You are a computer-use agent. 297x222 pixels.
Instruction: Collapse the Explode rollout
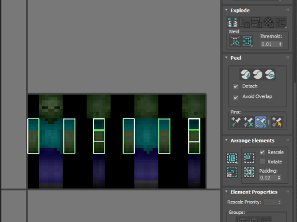[226, 10]
